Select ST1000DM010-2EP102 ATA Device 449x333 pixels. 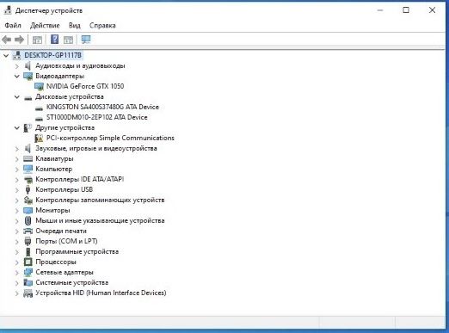[x=96, y=117]
